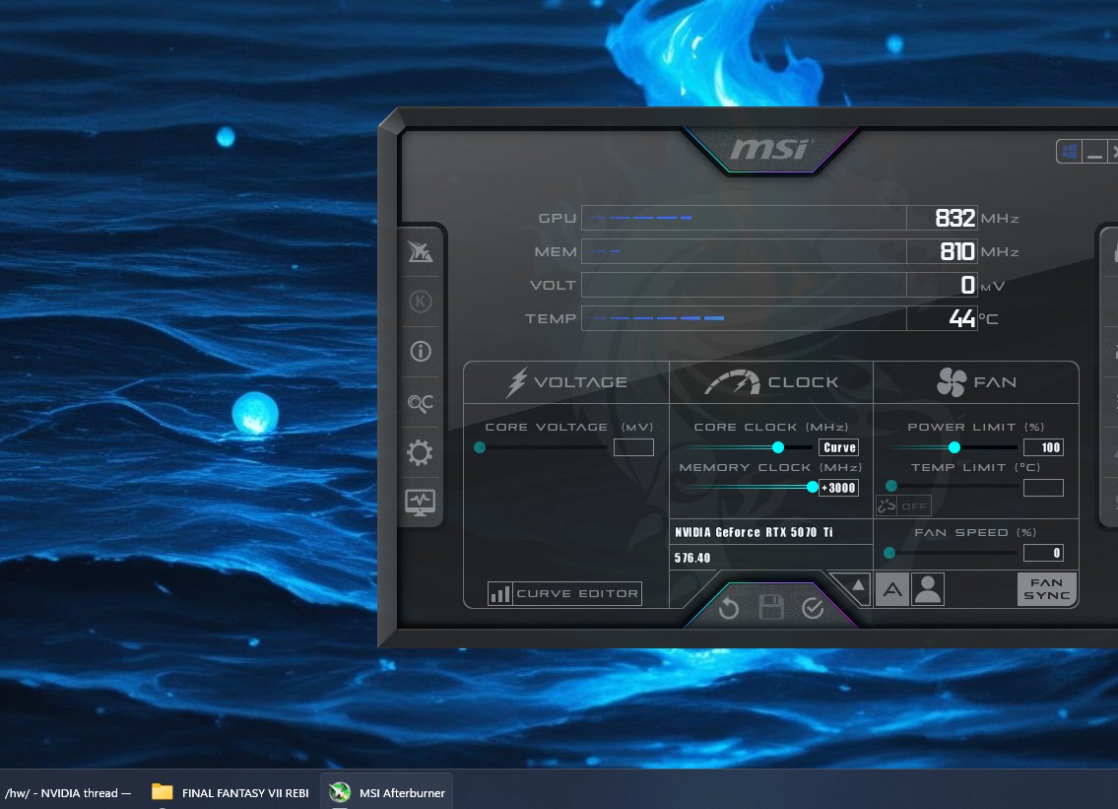1118x809 pixels.
Task: Expand the profile panel with the up-arrow
Action: (x=859, y=585)
